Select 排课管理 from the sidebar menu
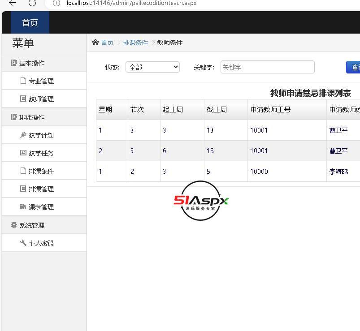 pos(41,189)
